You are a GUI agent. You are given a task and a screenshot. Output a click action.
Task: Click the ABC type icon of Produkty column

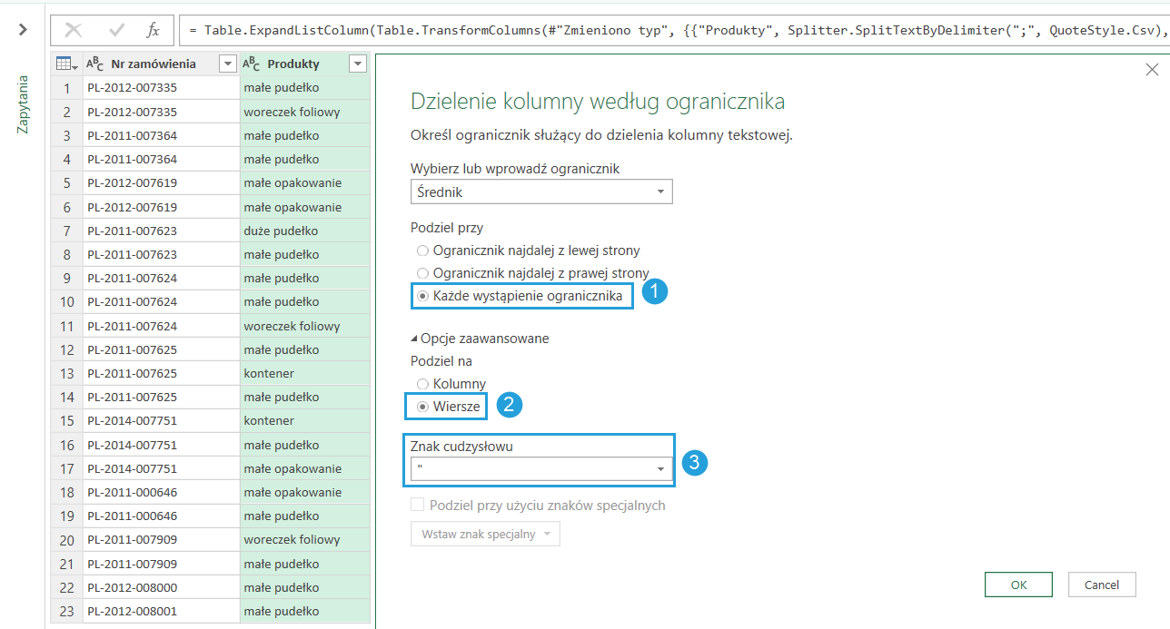(x=252, y=64)
